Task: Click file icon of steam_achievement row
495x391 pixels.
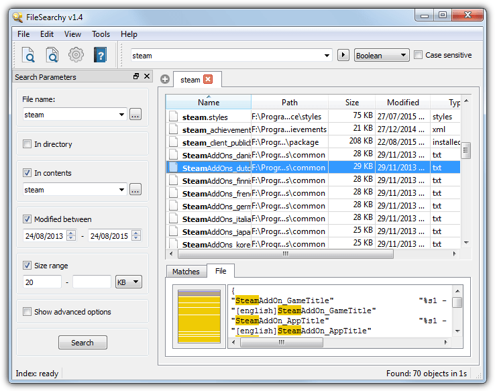Action: [173, 129]
